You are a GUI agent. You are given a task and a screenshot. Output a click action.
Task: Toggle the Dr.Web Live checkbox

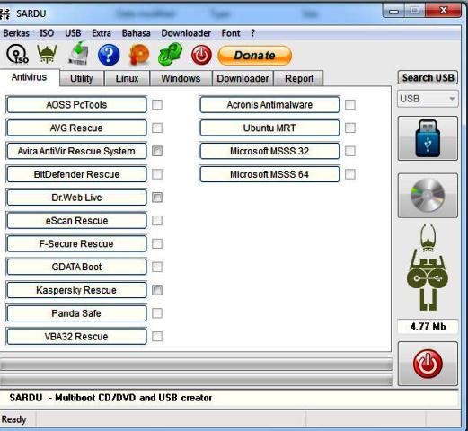pos(157,198)
